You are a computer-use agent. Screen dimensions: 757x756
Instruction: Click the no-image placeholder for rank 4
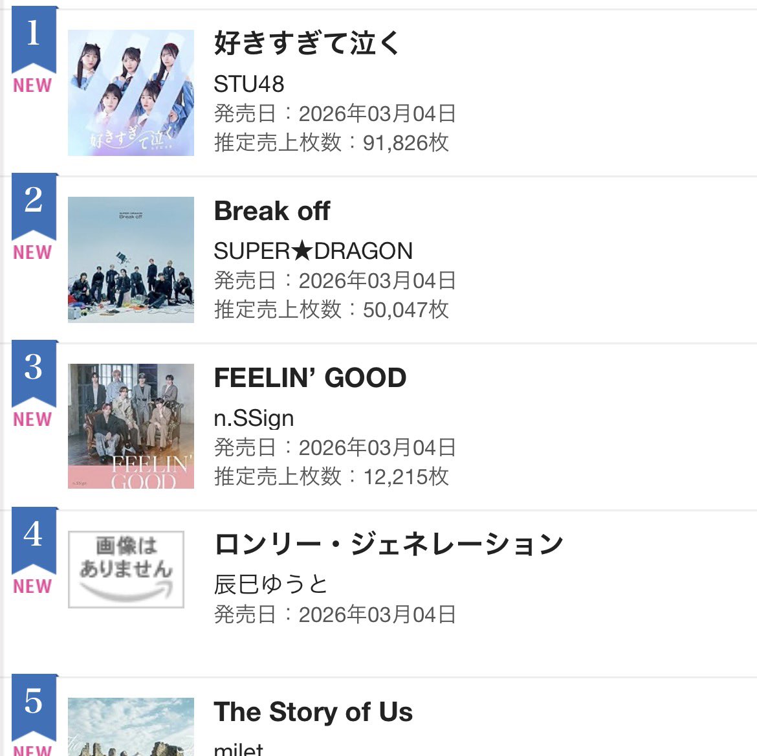[x=126, y=569]
